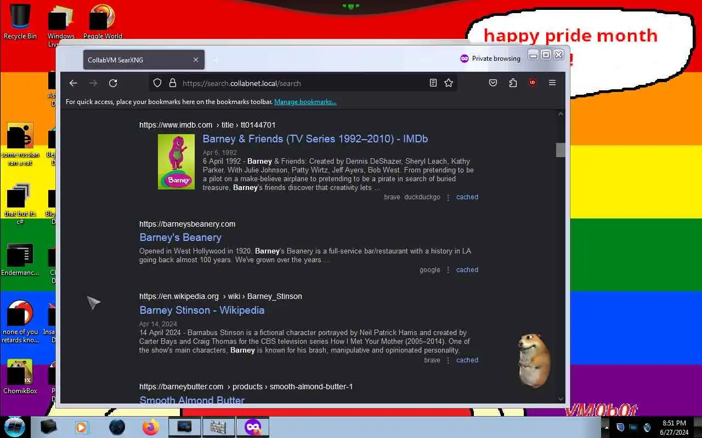The height and width of the screenshot is (438, 702).
Task: Open the media player taskbar icon
Action: (x=82, y=427)
